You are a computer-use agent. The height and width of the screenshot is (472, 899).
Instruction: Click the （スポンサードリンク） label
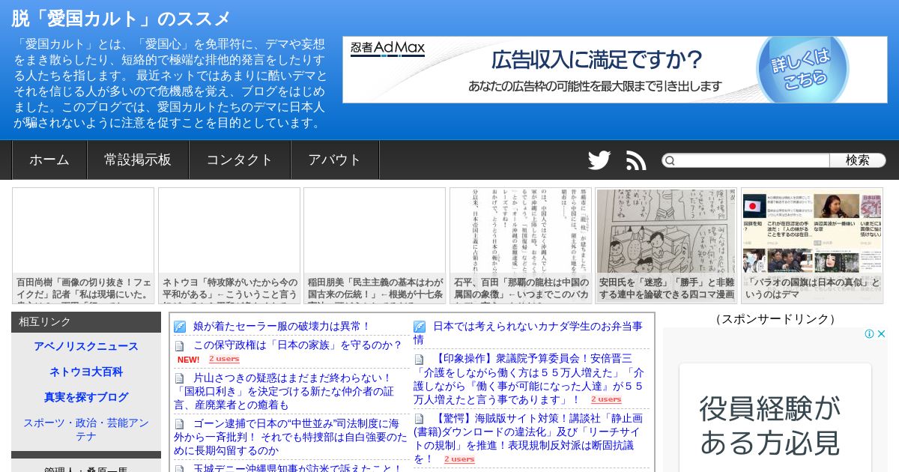coord(775,319)
